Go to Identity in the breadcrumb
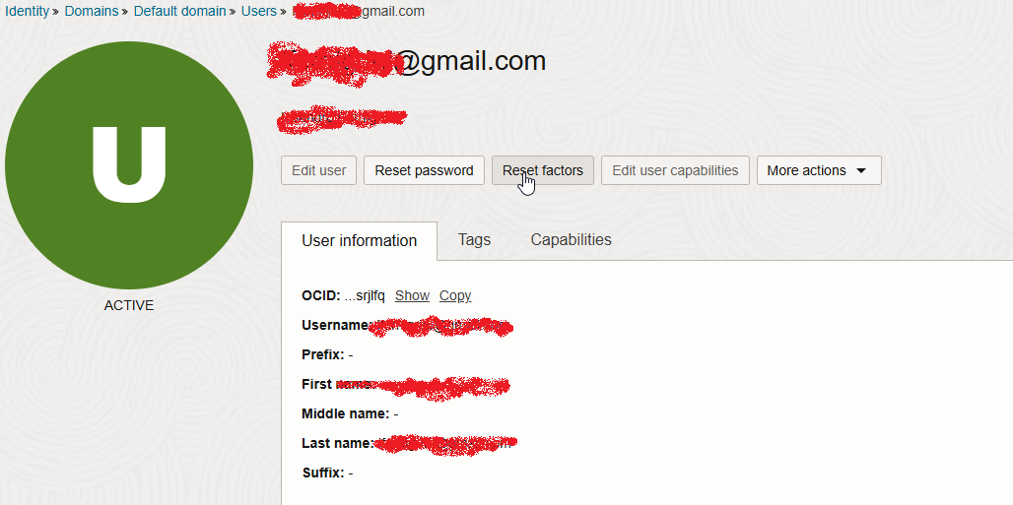1013x505 pixels. tap(27, 12)
